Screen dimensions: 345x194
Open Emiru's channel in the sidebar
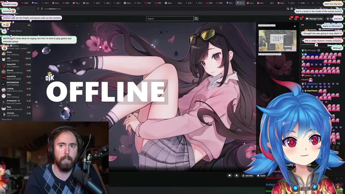(16, 53)
